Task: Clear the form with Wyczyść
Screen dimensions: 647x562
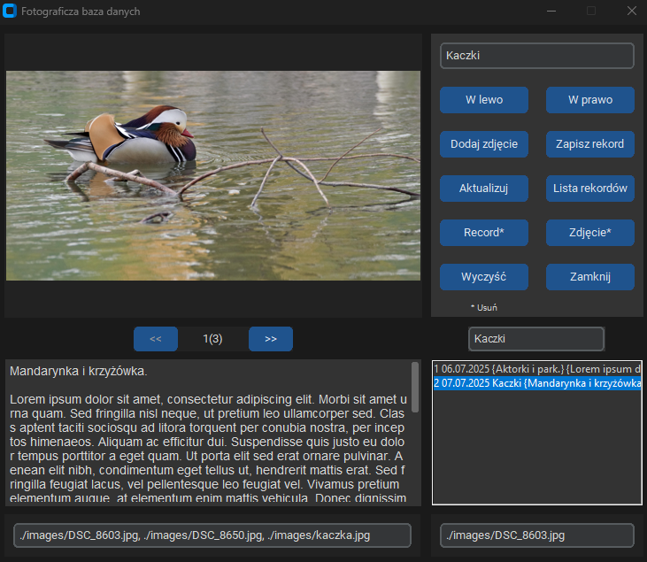Action: tap(484, 277)
